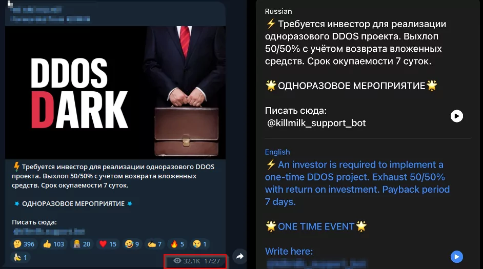Open the DDOS DARK post image
Viewport: 483px width, 269px height.
click(x=115, y=93)
